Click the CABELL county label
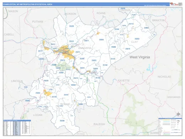The height and width of the screenshot is (139, 185). 9,34
